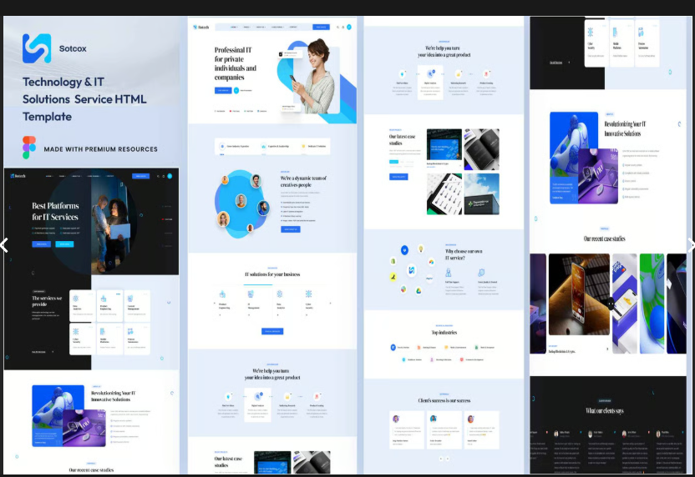Click round play button beside Professional IT hero button

point(236,90)
